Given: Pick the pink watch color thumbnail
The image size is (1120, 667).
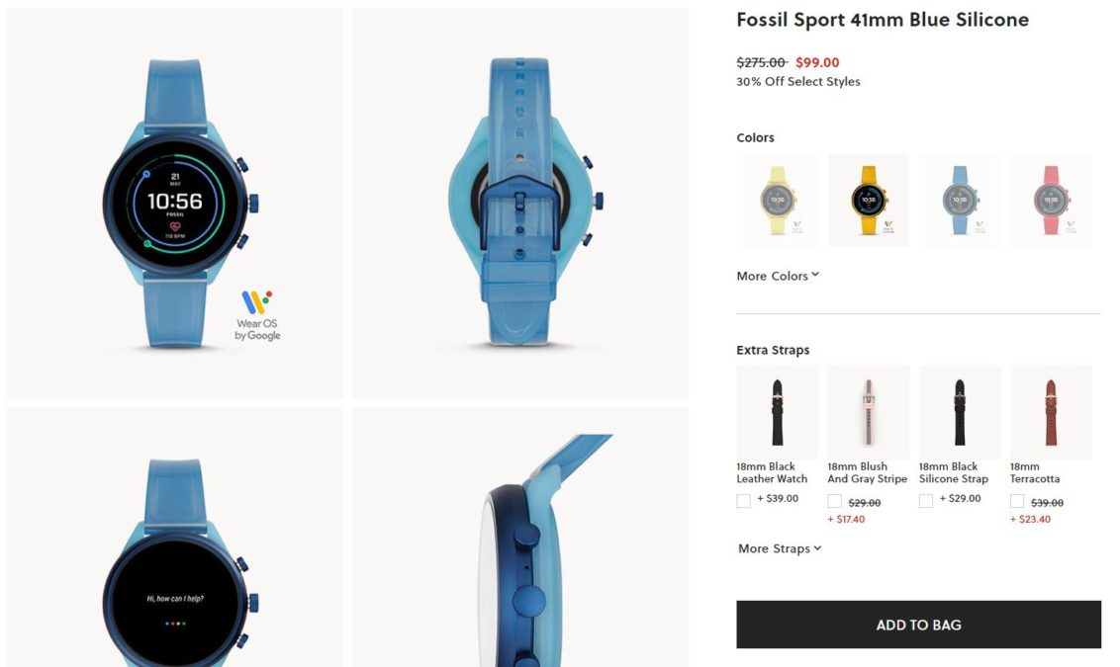Looking at the screenshot, I should [x=1051, y=201].
